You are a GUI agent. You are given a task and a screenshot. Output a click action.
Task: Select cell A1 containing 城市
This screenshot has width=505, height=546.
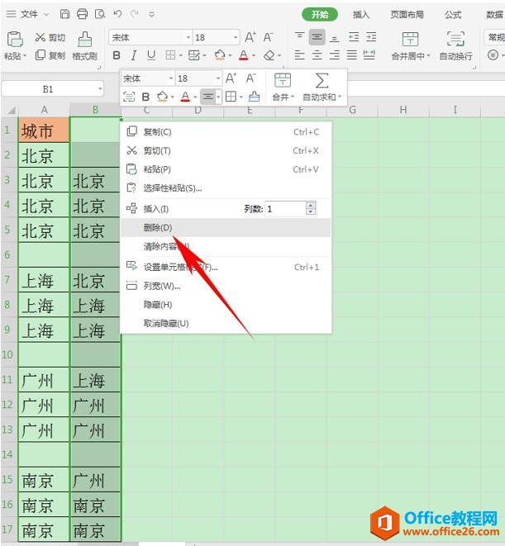click(44, 131)
